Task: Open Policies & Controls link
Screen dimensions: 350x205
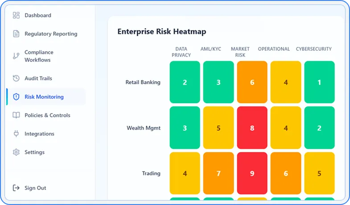Action: coord(47,115)
